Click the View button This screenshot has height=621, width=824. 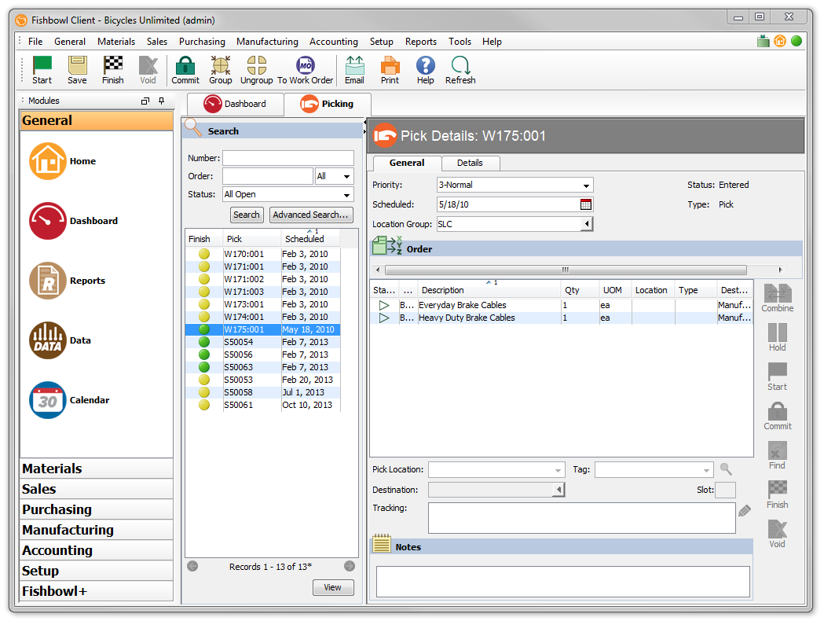click(x=332, y=587)
